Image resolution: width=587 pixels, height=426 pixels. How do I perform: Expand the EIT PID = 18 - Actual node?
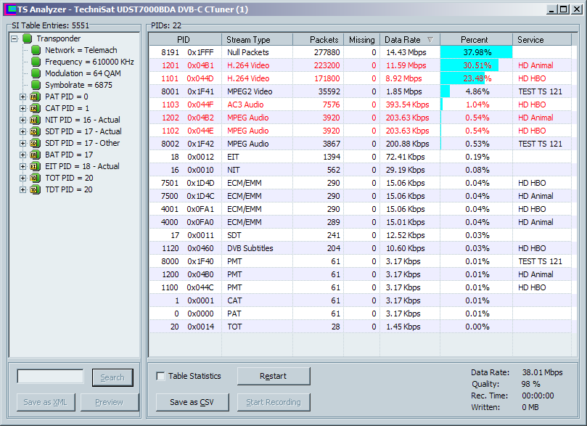point(22,166)
